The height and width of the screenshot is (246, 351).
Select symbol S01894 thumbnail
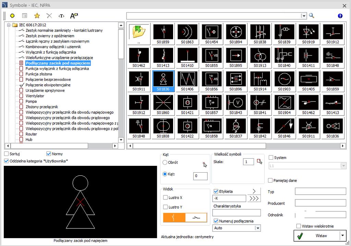point(236,34)
